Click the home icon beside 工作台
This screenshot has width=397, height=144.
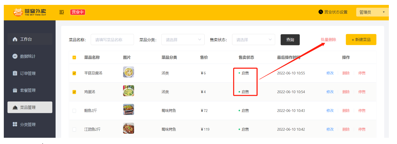(x=15, y=39)
